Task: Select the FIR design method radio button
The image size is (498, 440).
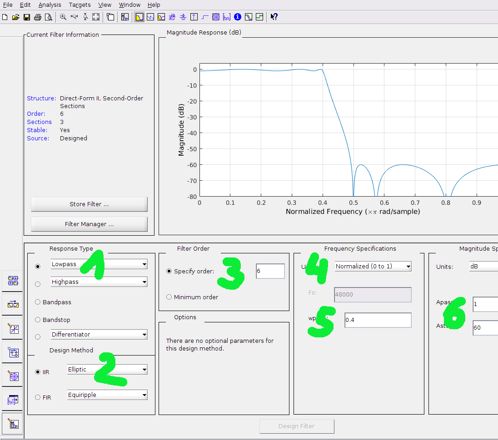Action: [38, 397]
